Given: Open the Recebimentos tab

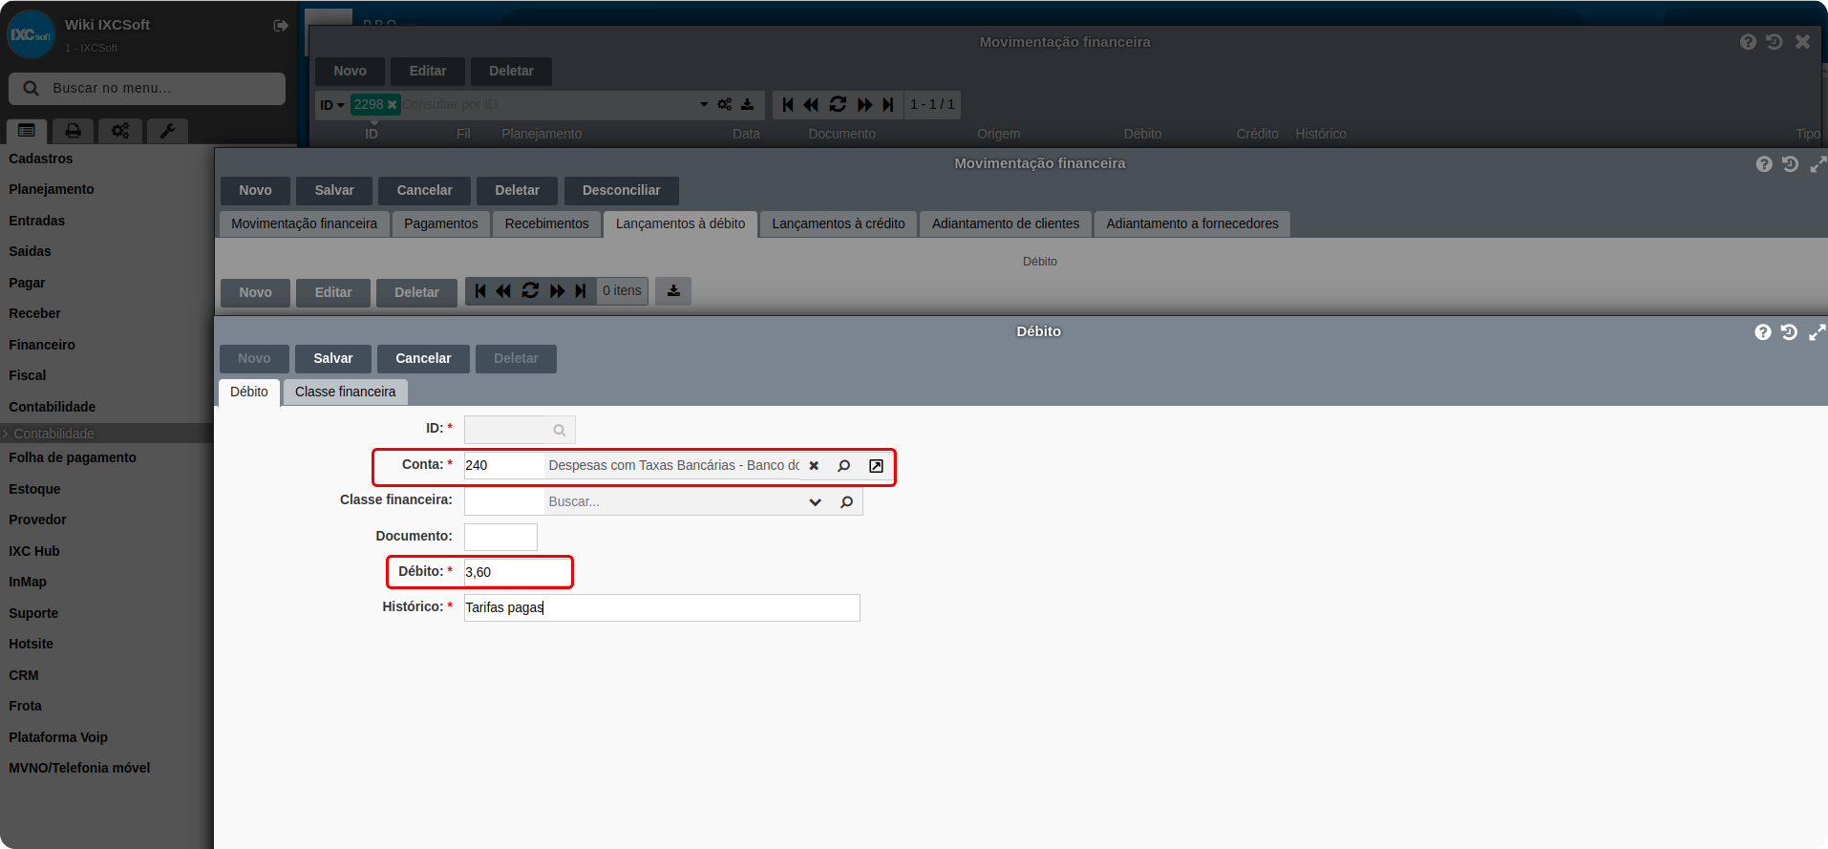Looking at the screenshot, I should (547, 223).
